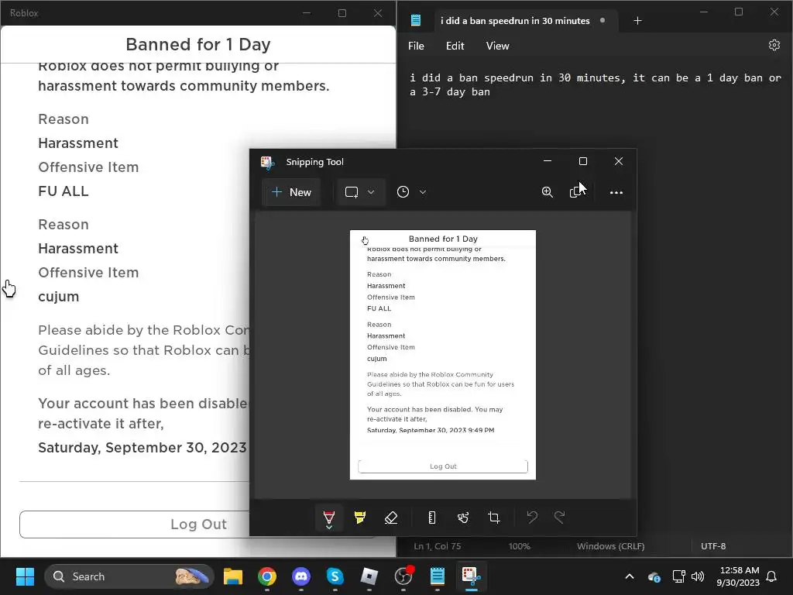793x595 pixels.
Task: Maximize the Snipping Tool window
Action: 583,161
